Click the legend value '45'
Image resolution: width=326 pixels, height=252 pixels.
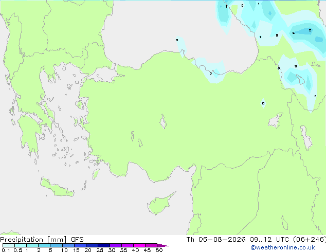(147, 250)
